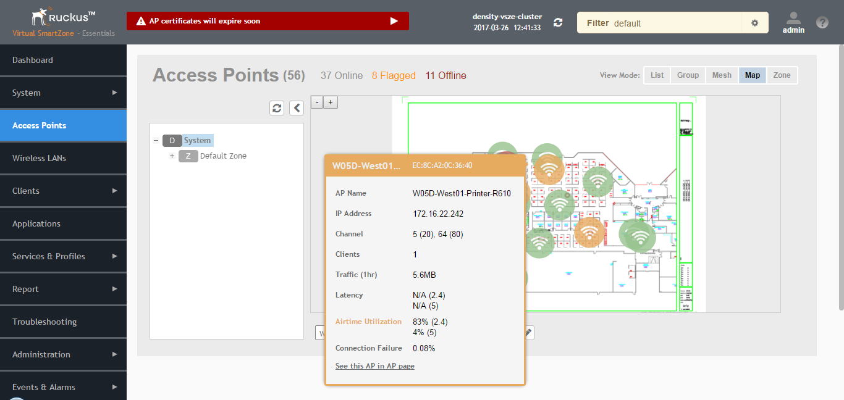Click the 8 Flagged status count
Image resolution: width=844 pixels, height=400 pixels.
tap(394, 75)
